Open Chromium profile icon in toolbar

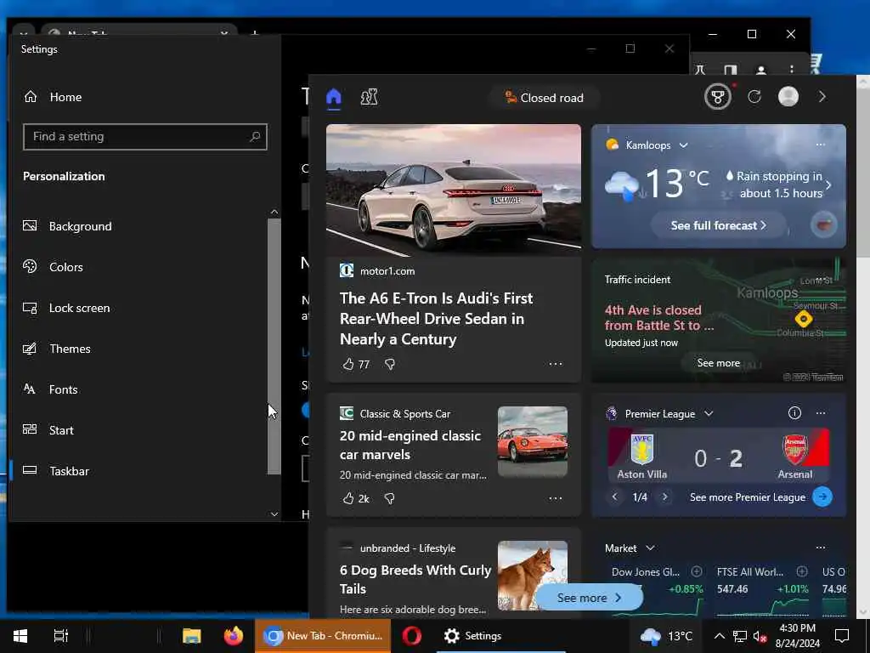761,70
